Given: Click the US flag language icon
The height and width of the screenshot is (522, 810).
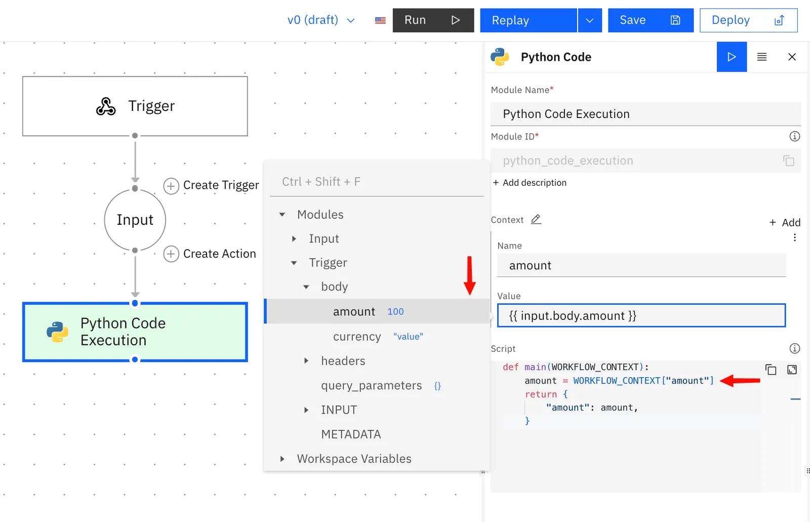Looking at the screenshot, I should 380,21.
